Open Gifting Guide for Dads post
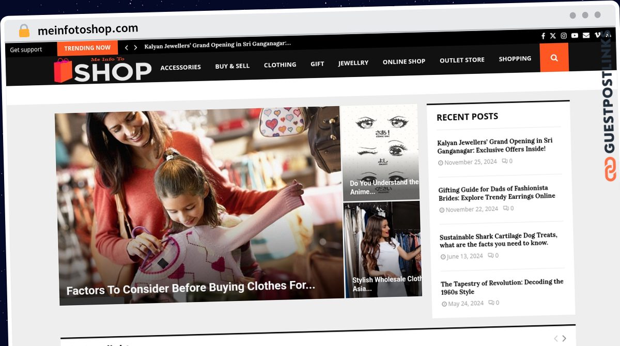620x346 pixels. [497, 193]
